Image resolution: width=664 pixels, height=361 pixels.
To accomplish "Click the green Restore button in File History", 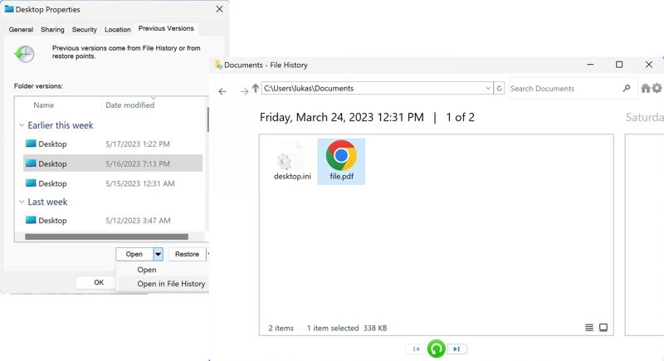I will tap(436, 349).
